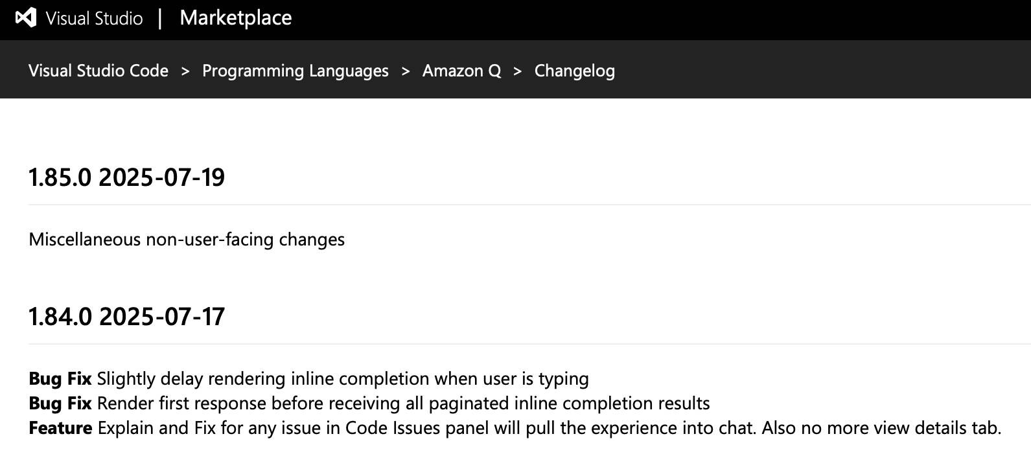1031x467 pixels.
Task: Click the arrow separator after Programming Languages
Action: 406,71
